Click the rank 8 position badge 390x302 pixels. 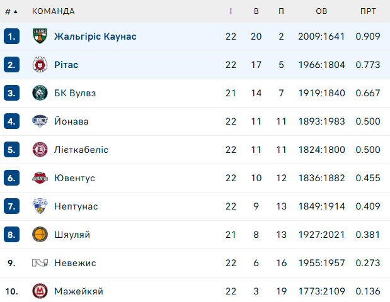(12, 235)
